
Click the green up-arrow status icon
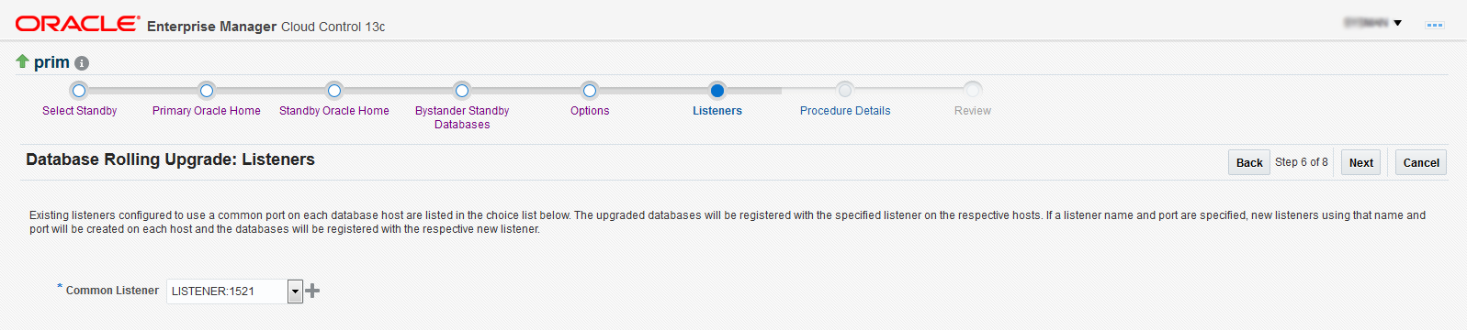(x=22, y=61)
